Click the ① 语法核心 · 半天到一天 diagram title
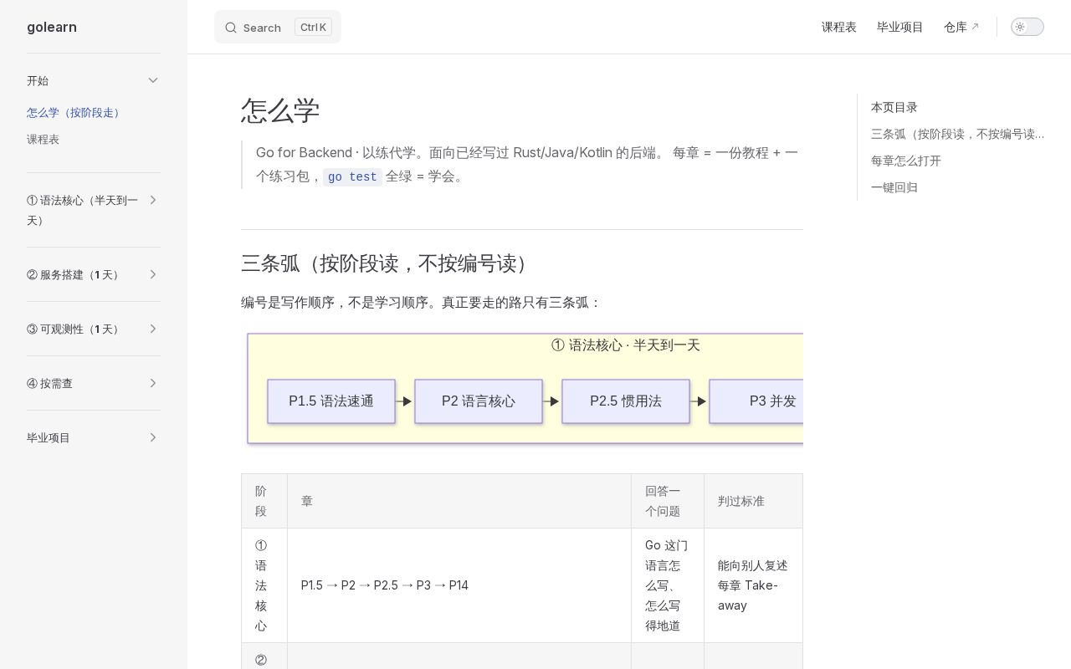 (x=626, y=345)
